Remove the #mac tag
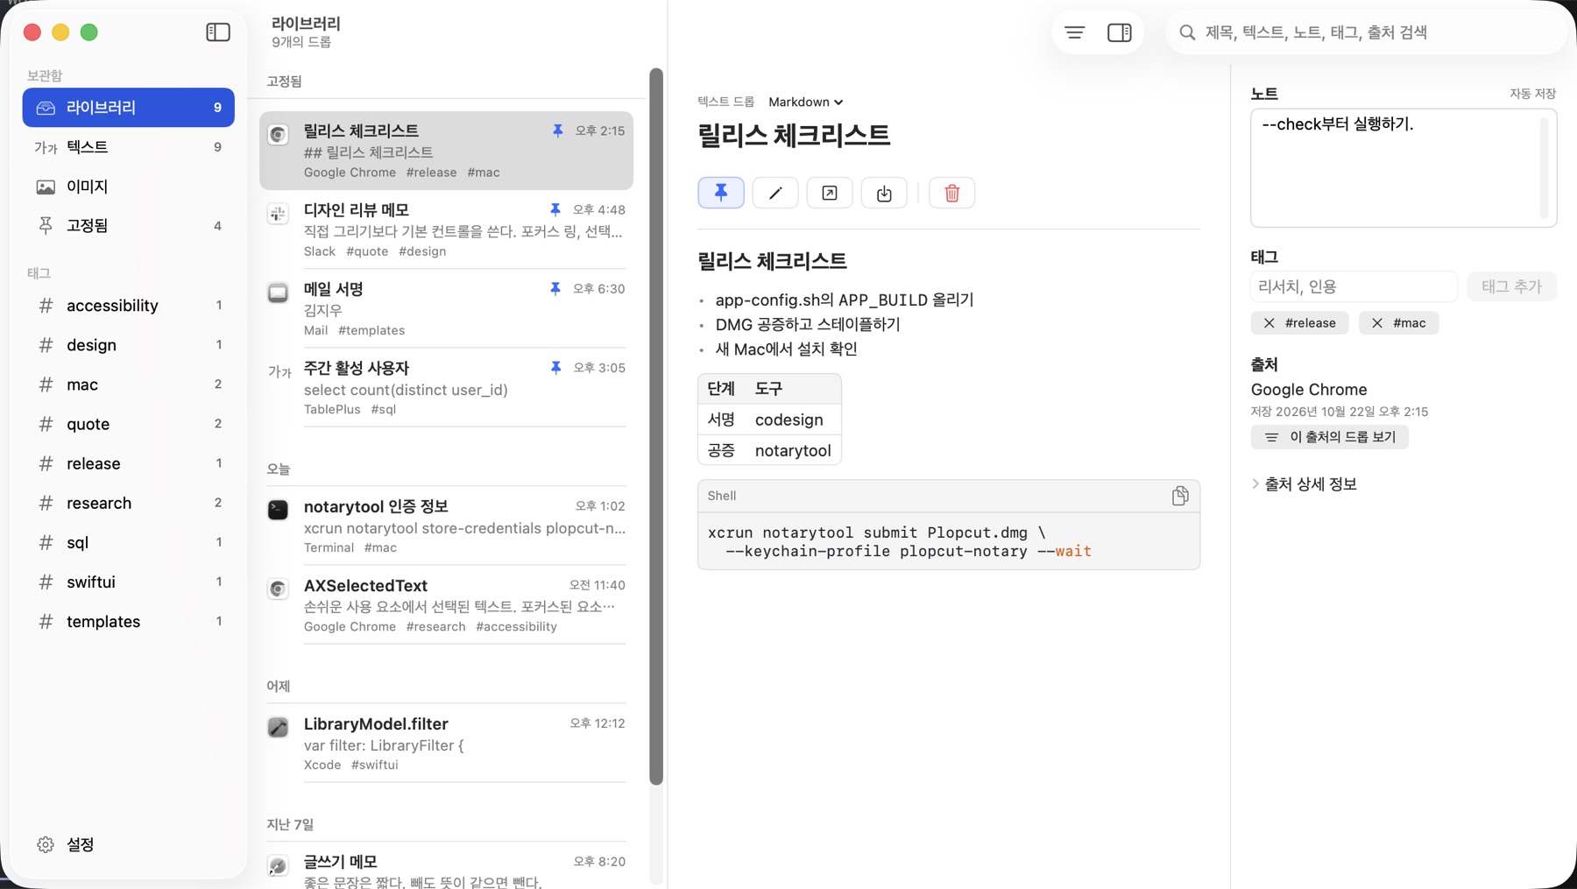 coord(1377,323)
